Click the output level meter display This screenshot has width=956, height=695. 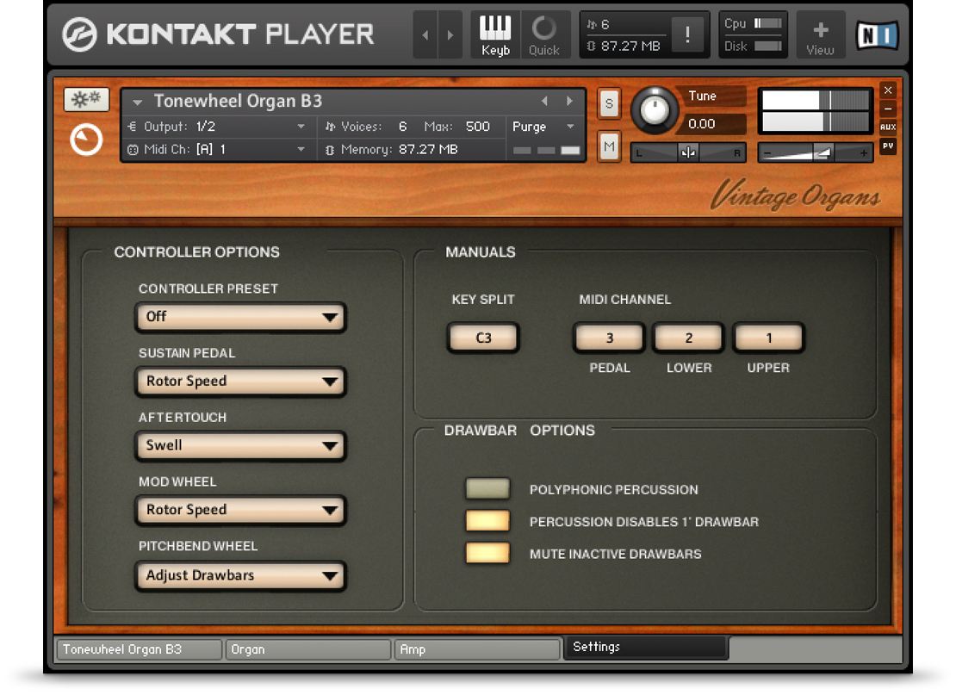(816, 110)
